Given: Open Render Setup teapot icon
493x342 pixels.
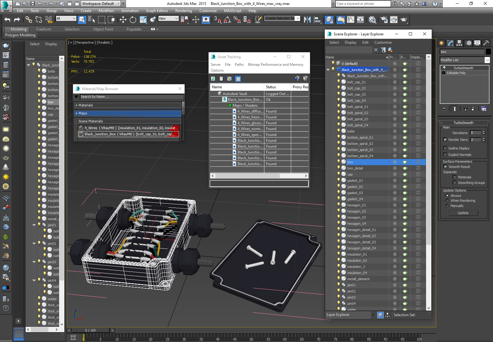Looking at the screenshot, I should coord(384,20).
